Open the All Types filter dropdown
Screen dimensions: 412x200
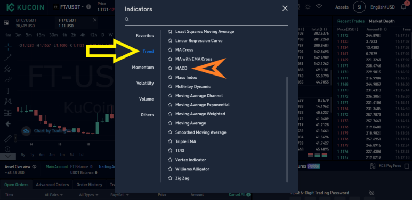(88, 195)
